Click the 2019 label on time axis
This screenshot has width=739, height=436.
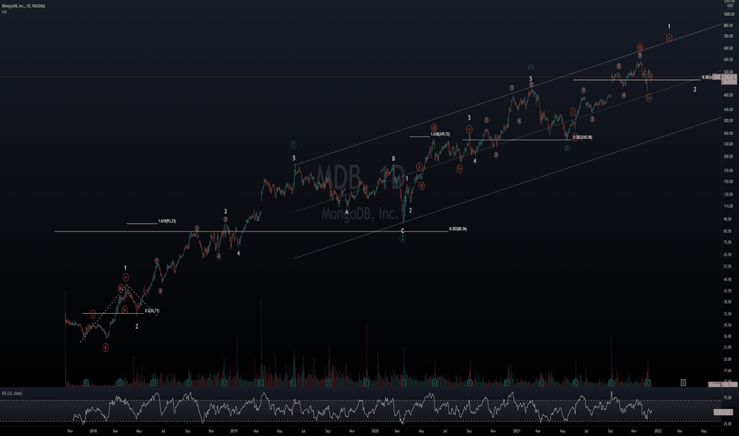point(234,430)
